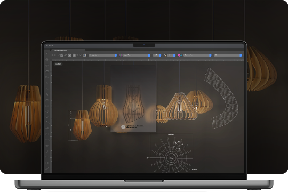Image resolution: width=288 pixels, height=192 pixels.
Task: Select the Rectangle tool in left palette
Action: click(47, 100)
